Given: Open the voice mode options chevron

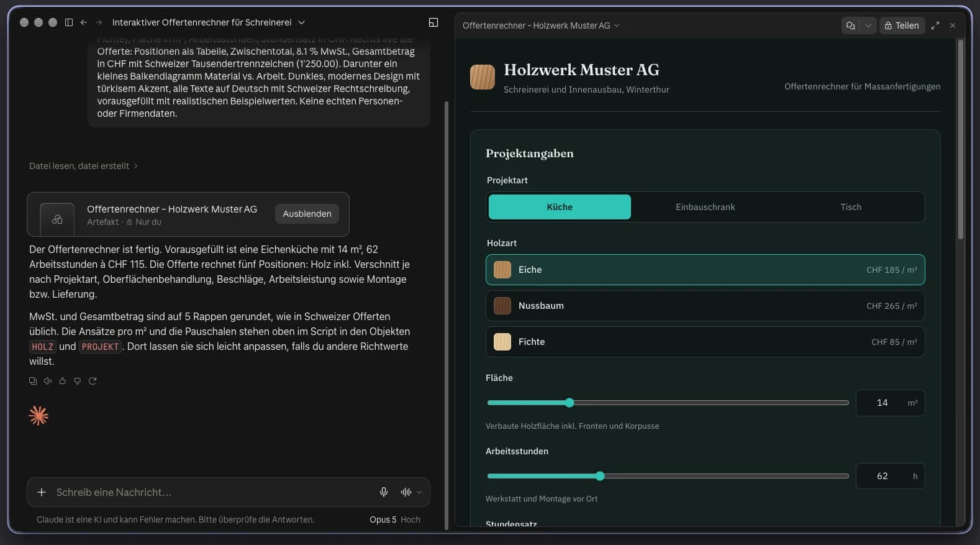Looking at the screenshot, I should pyautogui.click(x=419, y=492).
